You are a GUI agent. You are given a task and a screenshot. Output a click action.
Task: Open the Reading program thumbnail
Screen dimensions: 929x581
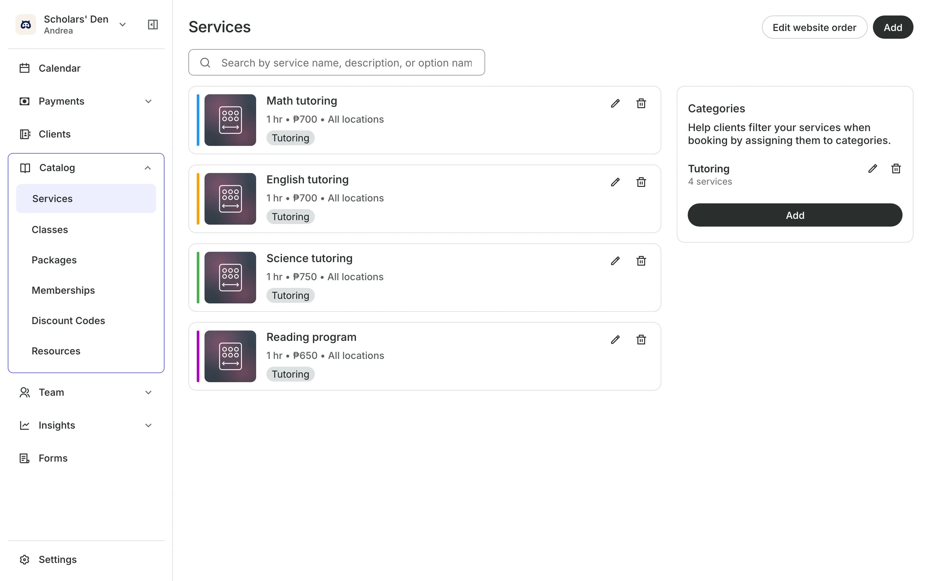pyautogui.click(x=230, y=357)
